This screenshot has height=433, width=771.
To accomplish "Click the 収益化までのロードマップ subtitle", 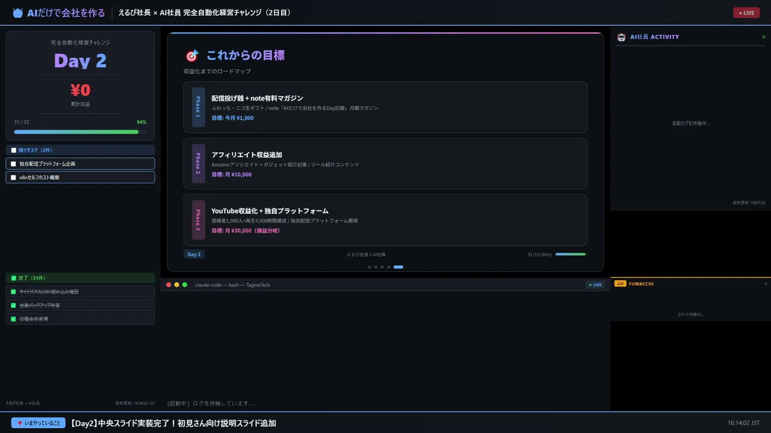I will [217, 72].
